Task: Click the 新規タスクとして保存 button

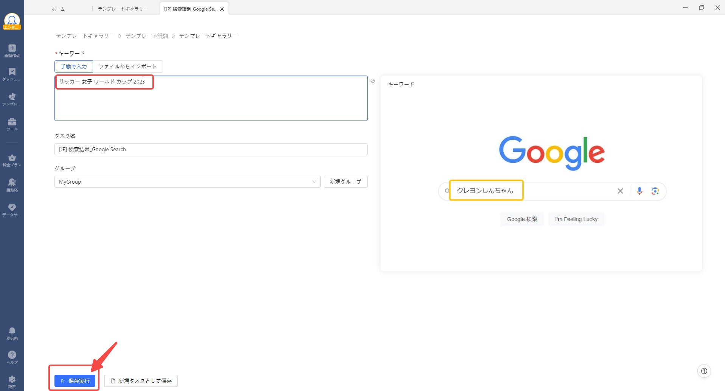Action: click(x=141, y=381)
